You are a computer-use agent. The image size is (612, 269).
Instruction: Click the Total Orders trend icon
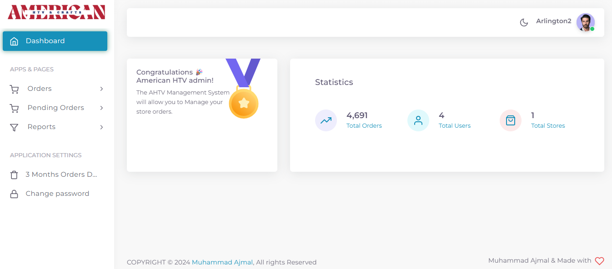click(x=326, y=120)
